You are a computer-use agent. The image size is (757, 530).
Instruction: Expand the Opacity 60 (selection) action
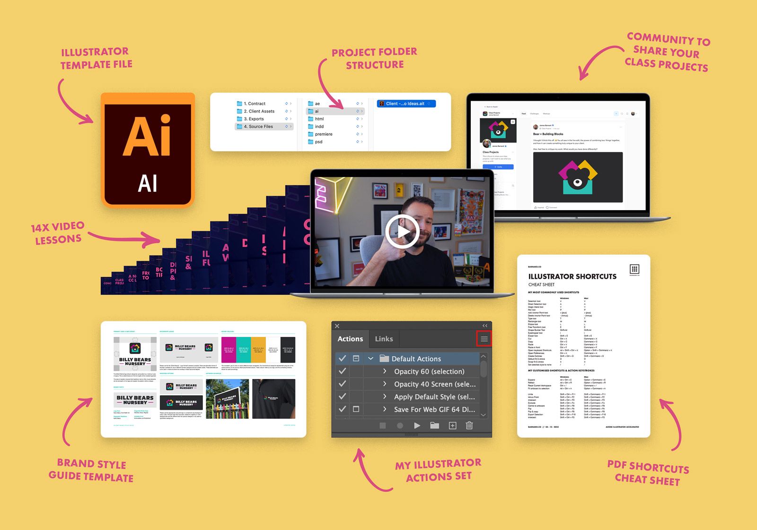pyautogui.click(x=385, y=371)
